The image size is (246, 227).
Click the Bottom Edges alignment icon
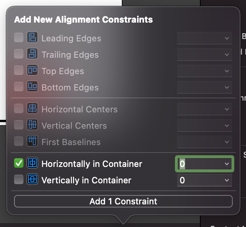pyautogui.click(x=32, y=87)
